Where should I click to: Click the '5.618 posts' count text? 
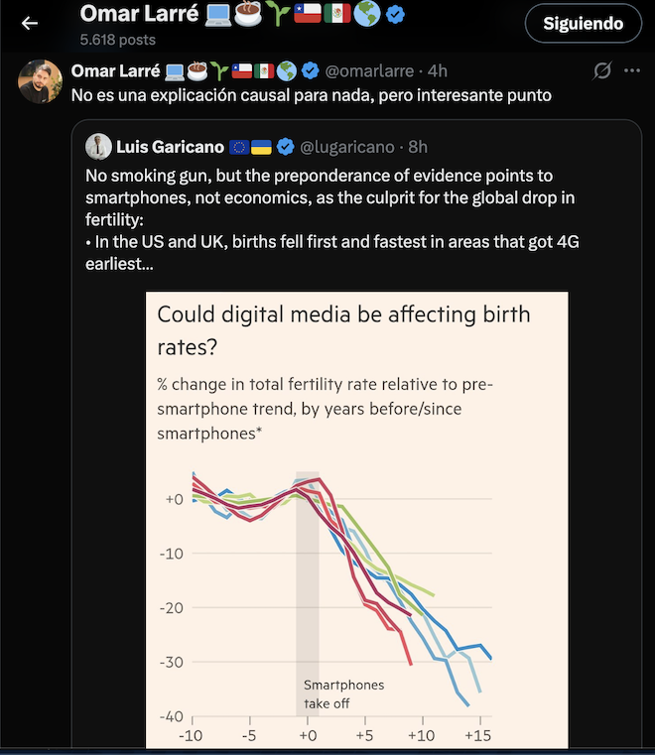point(117,40)
